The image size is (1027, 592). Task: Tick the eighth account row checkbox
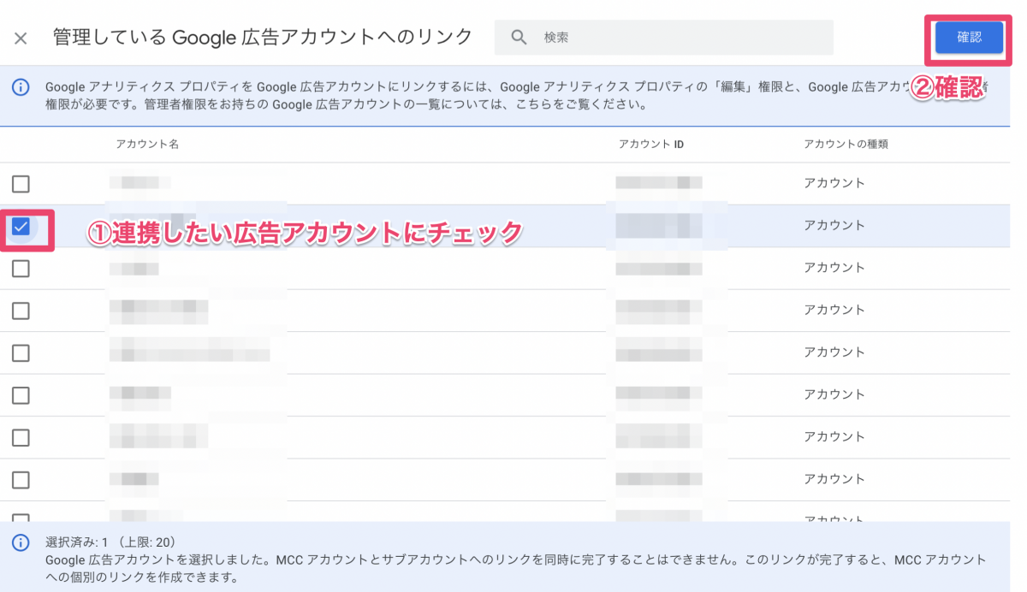tap(21, 479)
